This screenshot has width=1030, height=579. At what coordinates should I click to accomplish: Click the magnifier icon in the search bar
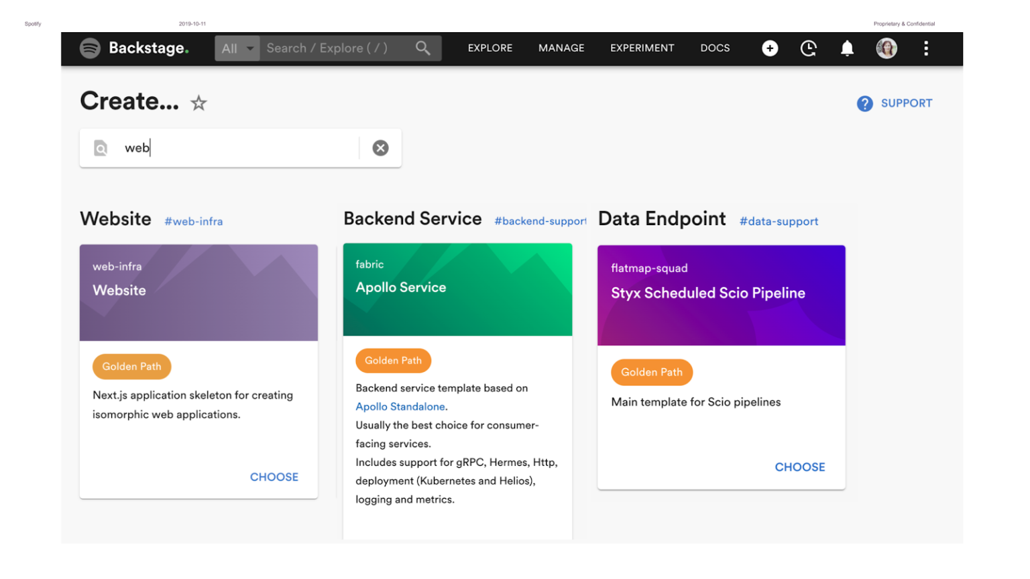422,48
